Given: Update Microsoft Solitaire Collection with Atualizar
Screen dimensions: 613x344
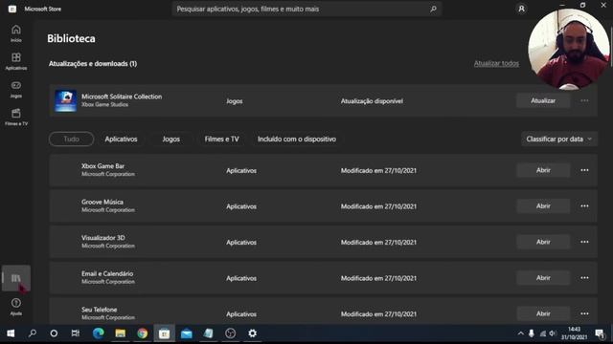Looking at the screenshot, I should pyautogui.click(x=543, y=100).
